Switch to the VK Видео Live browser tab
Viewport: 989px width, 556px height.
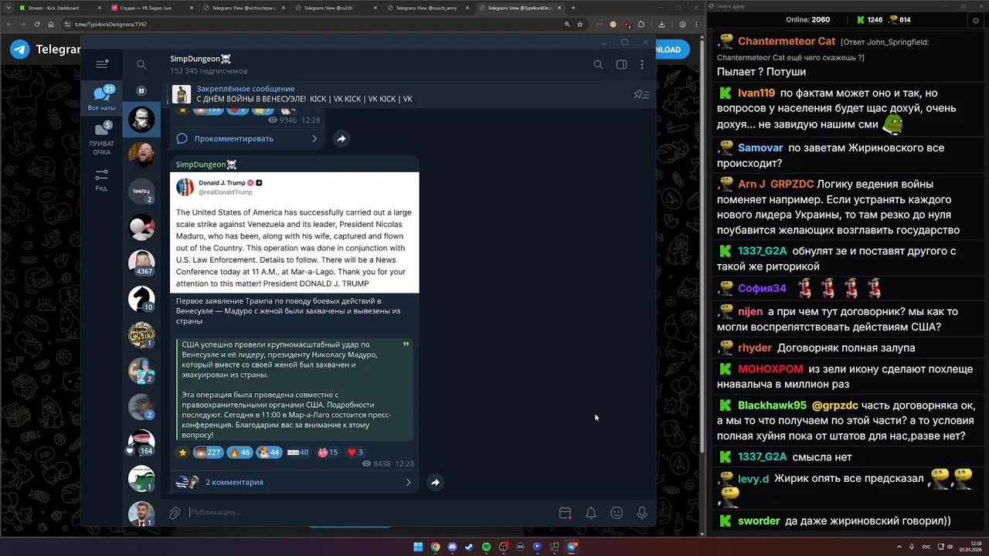pyautogui.click(x=151, y=8)
